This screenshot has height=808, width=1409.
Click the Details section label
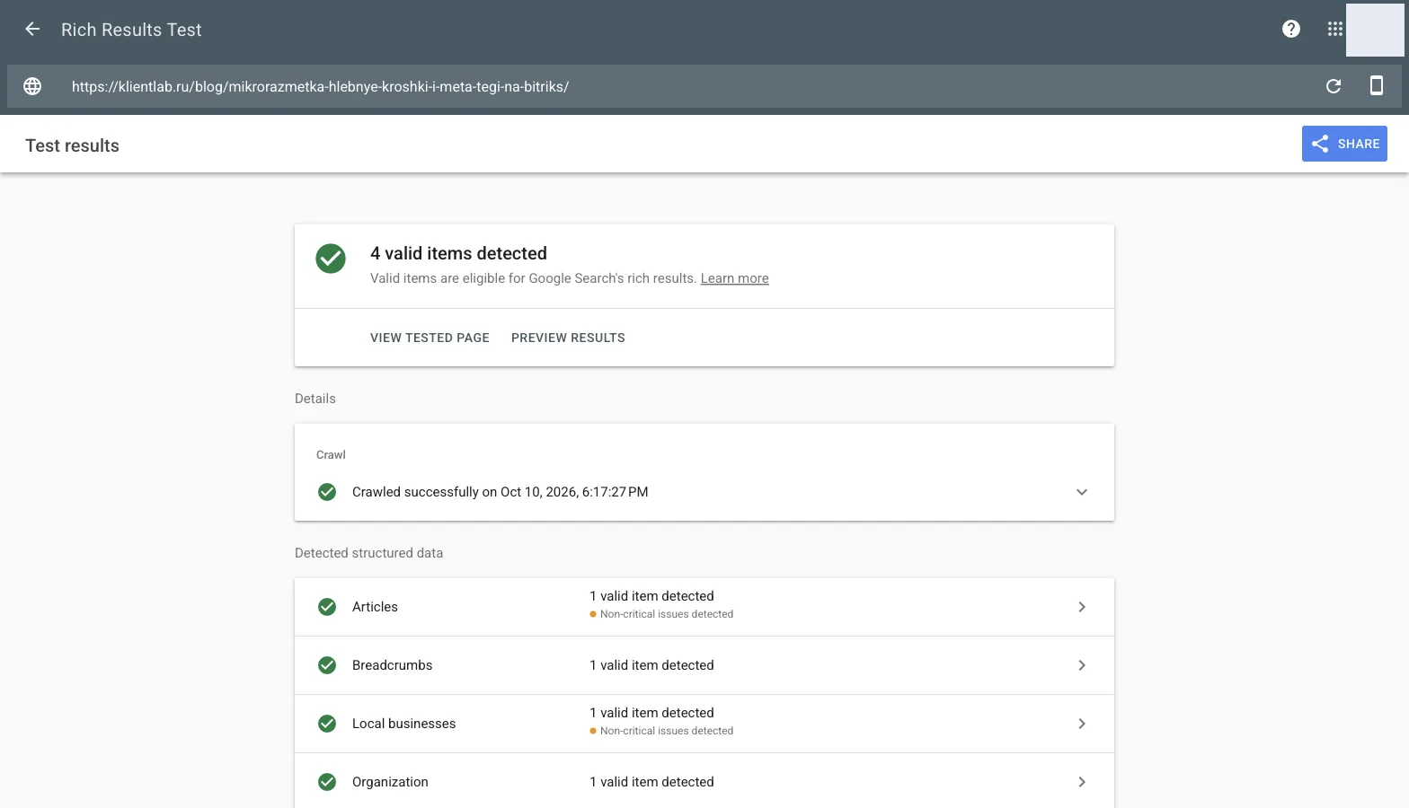point(315,399)
